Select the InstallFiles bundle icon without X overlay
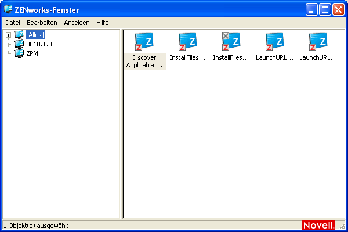 coord(188,42)
